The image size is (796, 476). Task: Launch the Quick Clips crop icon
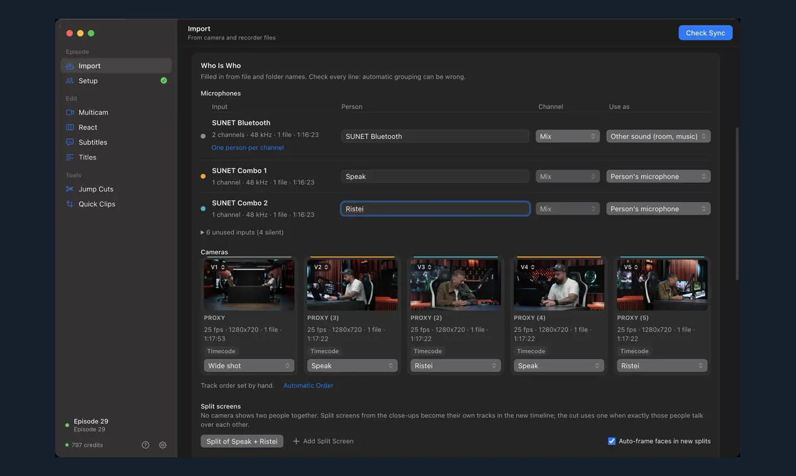[70, 204]
